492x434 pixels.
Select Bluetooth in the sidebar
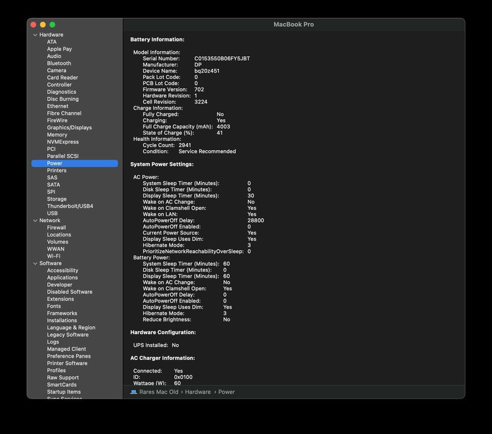59,63
